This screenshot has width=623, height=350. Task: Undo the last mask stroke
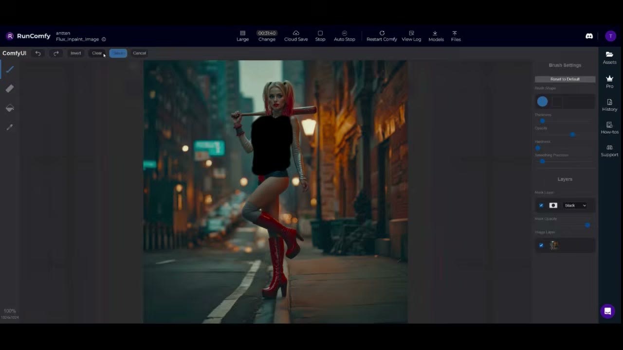tap(38, 53)
